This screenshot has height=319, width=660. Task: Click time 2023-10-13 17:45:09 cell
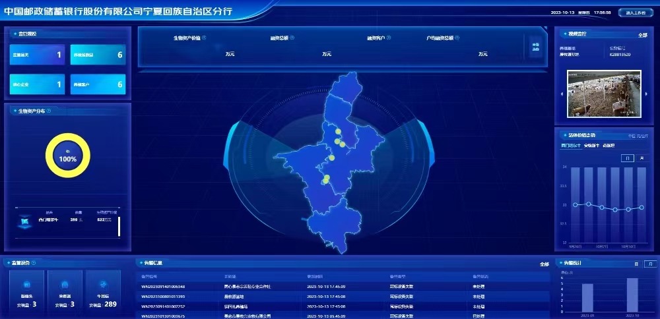(x=326, y=287)
